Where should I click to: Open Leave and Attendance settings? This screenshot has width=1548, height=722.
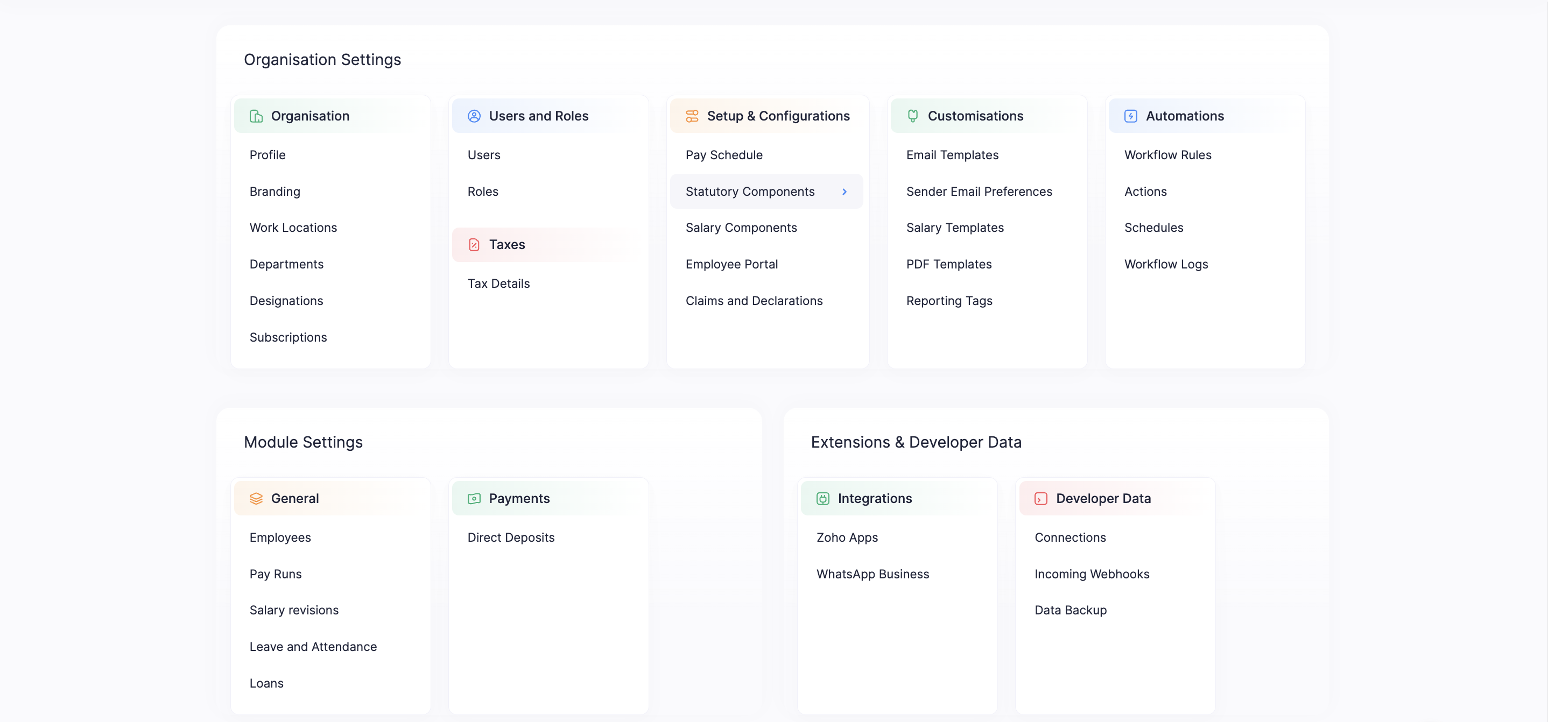point(313,647)
